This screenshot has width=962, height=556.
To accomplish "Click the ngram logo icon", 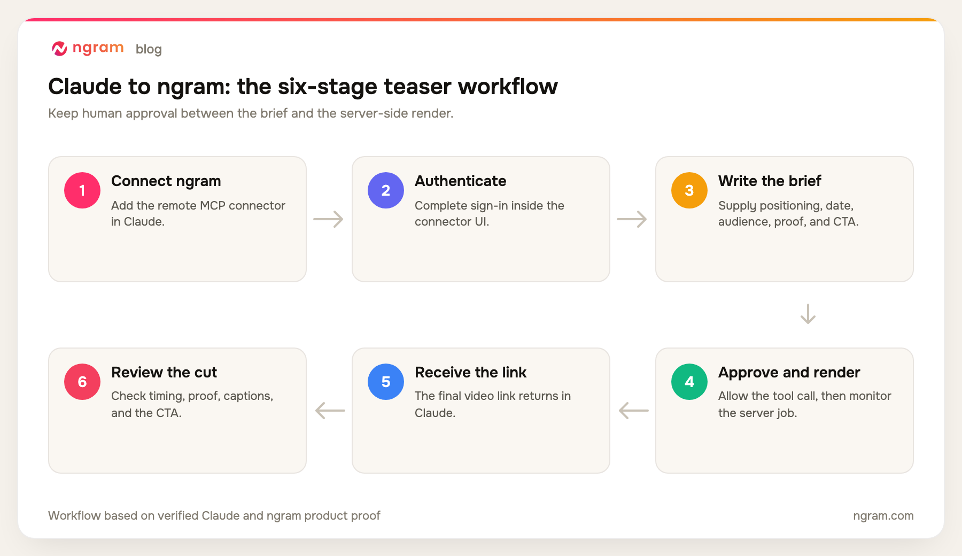I will tap(59, 49).
